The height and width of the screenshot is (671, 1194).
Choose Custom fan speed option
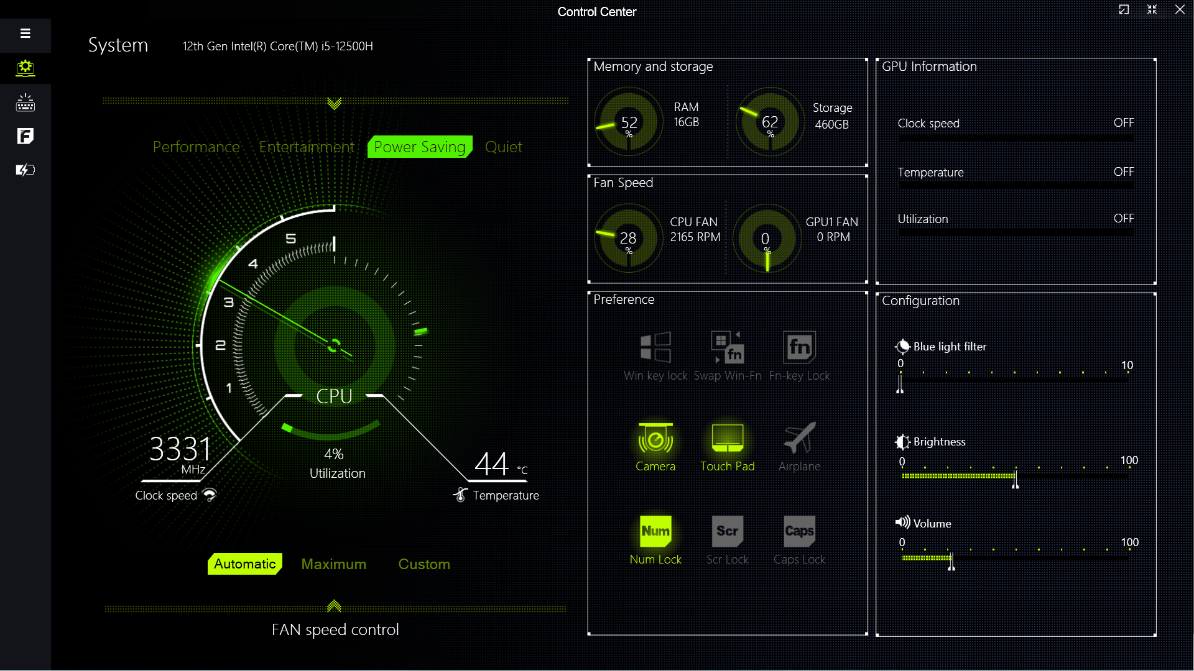(423, 564)
